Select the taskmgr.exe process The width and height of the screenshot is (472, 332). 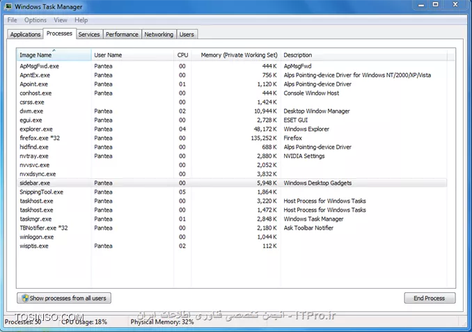pyautogui.click(x=232, y=219)
